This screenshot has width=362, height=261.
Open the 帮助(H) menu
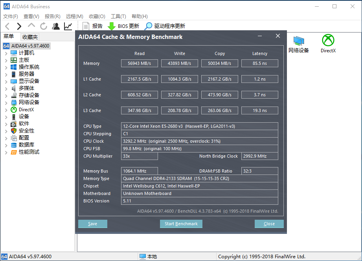[140, 17]
